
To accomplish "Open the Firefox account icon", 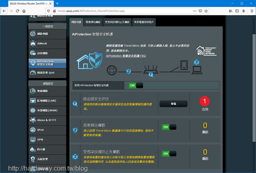I will (244, 11).
